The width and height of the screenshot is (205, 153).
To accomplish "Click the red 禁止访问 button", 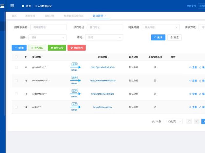I will coord(77,48).
